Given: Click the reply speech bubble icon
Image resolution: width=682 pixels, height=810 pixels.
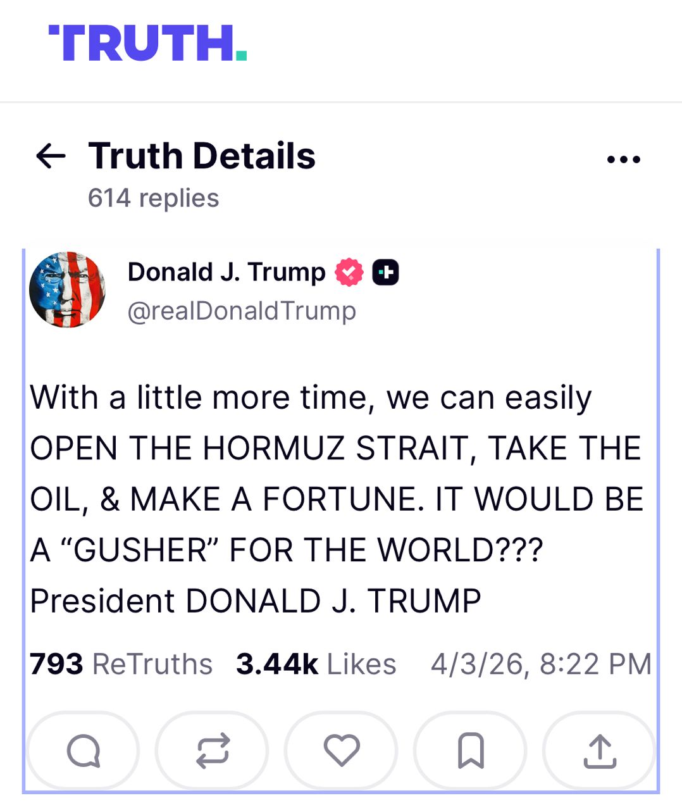Looking at the screenshot, I should coord(84,751).
